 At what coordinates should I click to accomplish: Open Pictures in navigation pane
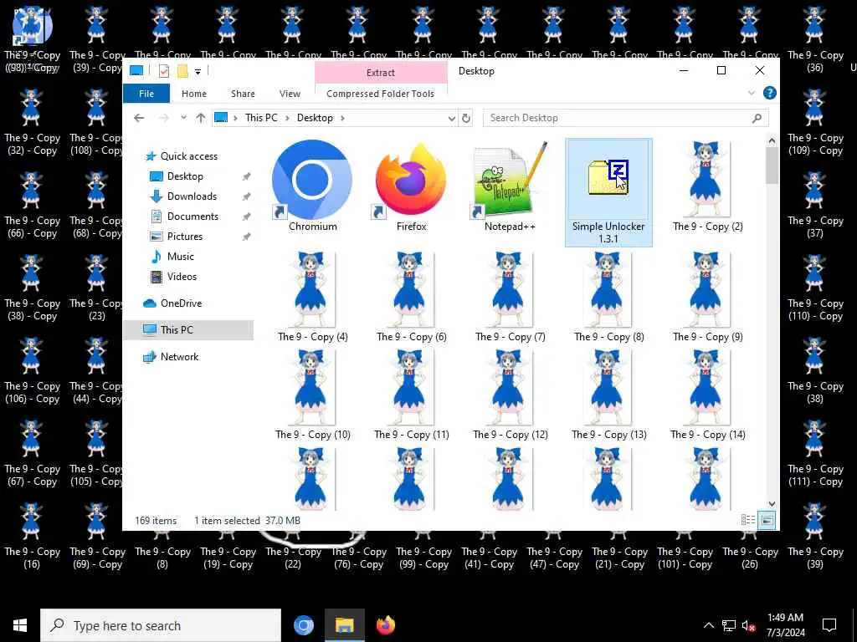(185, 237)
